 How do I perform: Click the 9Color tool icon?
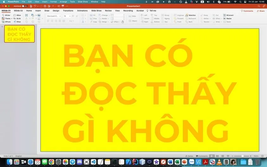(x=3, y=15)
